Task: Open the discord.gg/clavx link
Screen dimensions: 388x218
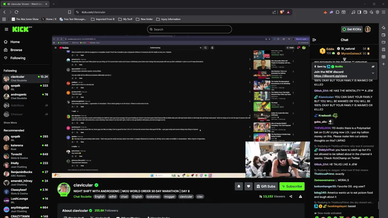Action: click(330, 76)
